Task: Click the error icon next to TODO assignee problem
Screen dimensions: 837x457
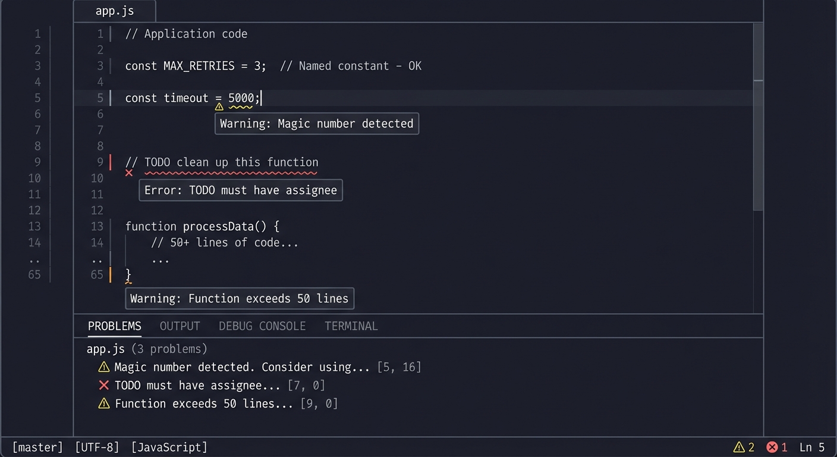Action: [x=103, y=385]
